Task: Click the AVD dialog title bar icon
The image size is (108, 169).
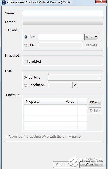Action: pos(3,2)
